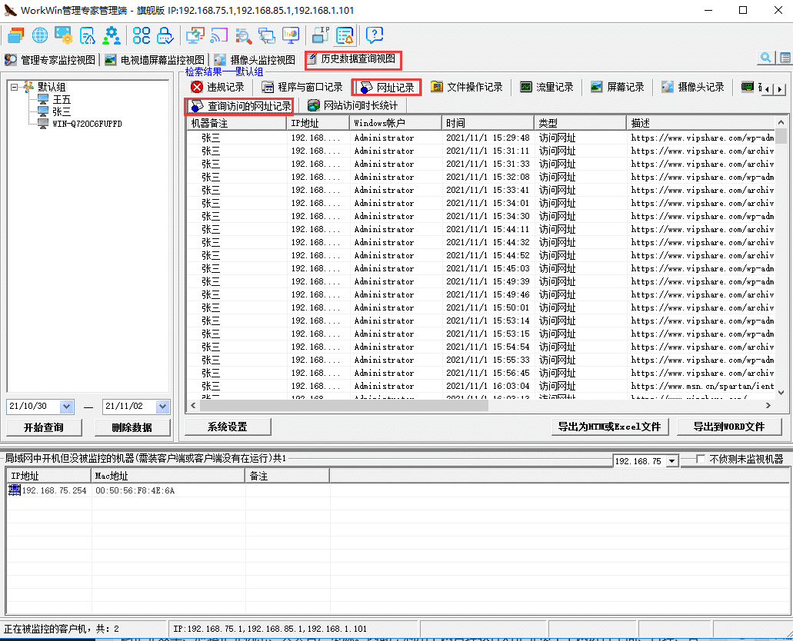The width and height of the screenshot is (793, 641).
Task: Switch to 流量记录 tab
Action: [x=547, y=87]
